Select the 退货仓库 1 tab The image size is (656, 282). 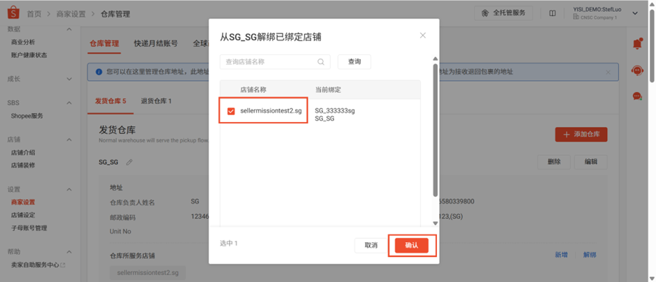pos(156,101)
